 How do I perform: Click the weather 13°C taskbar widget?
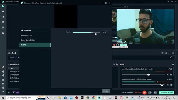(141, 97)
